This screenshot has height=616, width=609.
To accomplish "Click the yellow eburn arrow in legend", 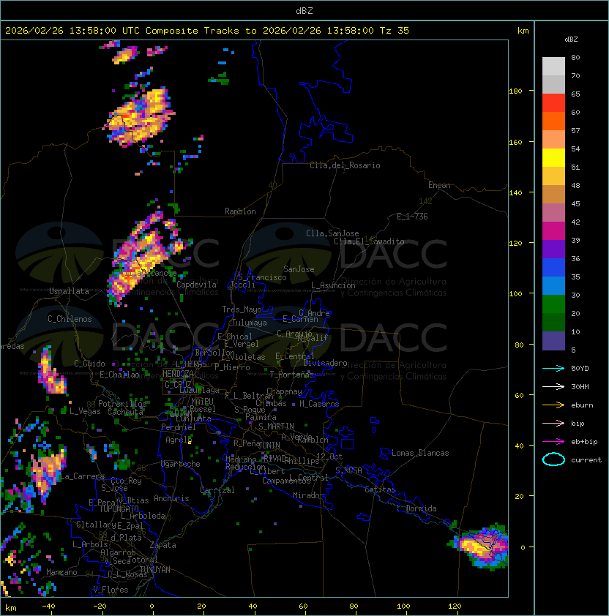I will (553, 405).
